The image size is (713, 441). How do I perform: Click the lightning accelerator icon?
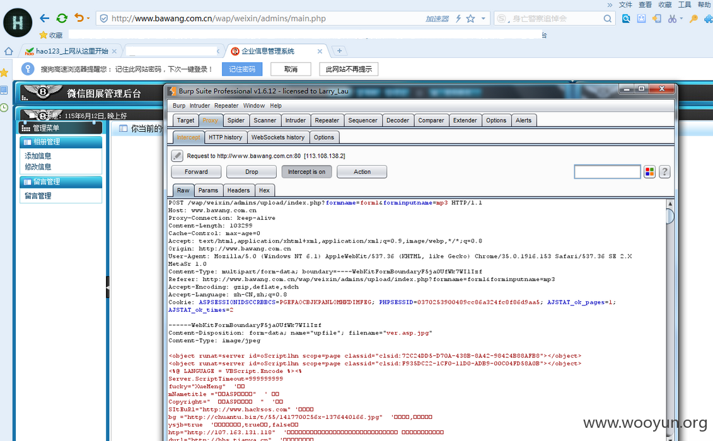pyautogui.click(x=458, y=19)
